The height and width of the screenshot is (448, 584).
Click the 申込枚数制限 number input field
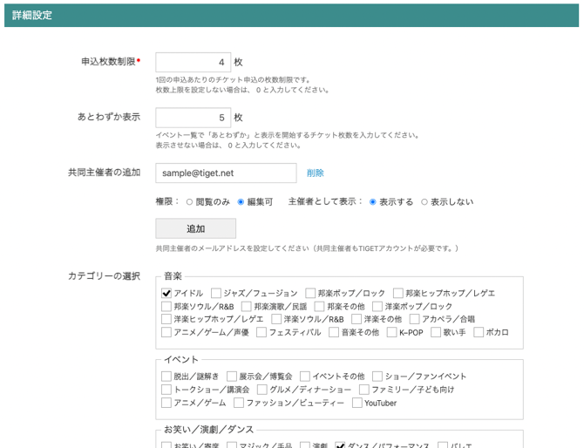(193, 62)
